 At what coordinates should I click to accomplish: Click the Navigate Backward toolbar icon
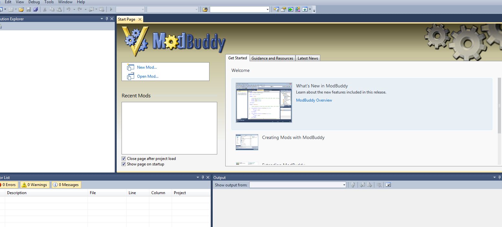point(91,9)
